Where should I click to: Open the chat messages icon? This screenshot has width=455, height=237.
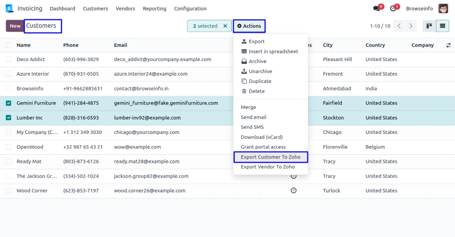(x=377, y=9)
